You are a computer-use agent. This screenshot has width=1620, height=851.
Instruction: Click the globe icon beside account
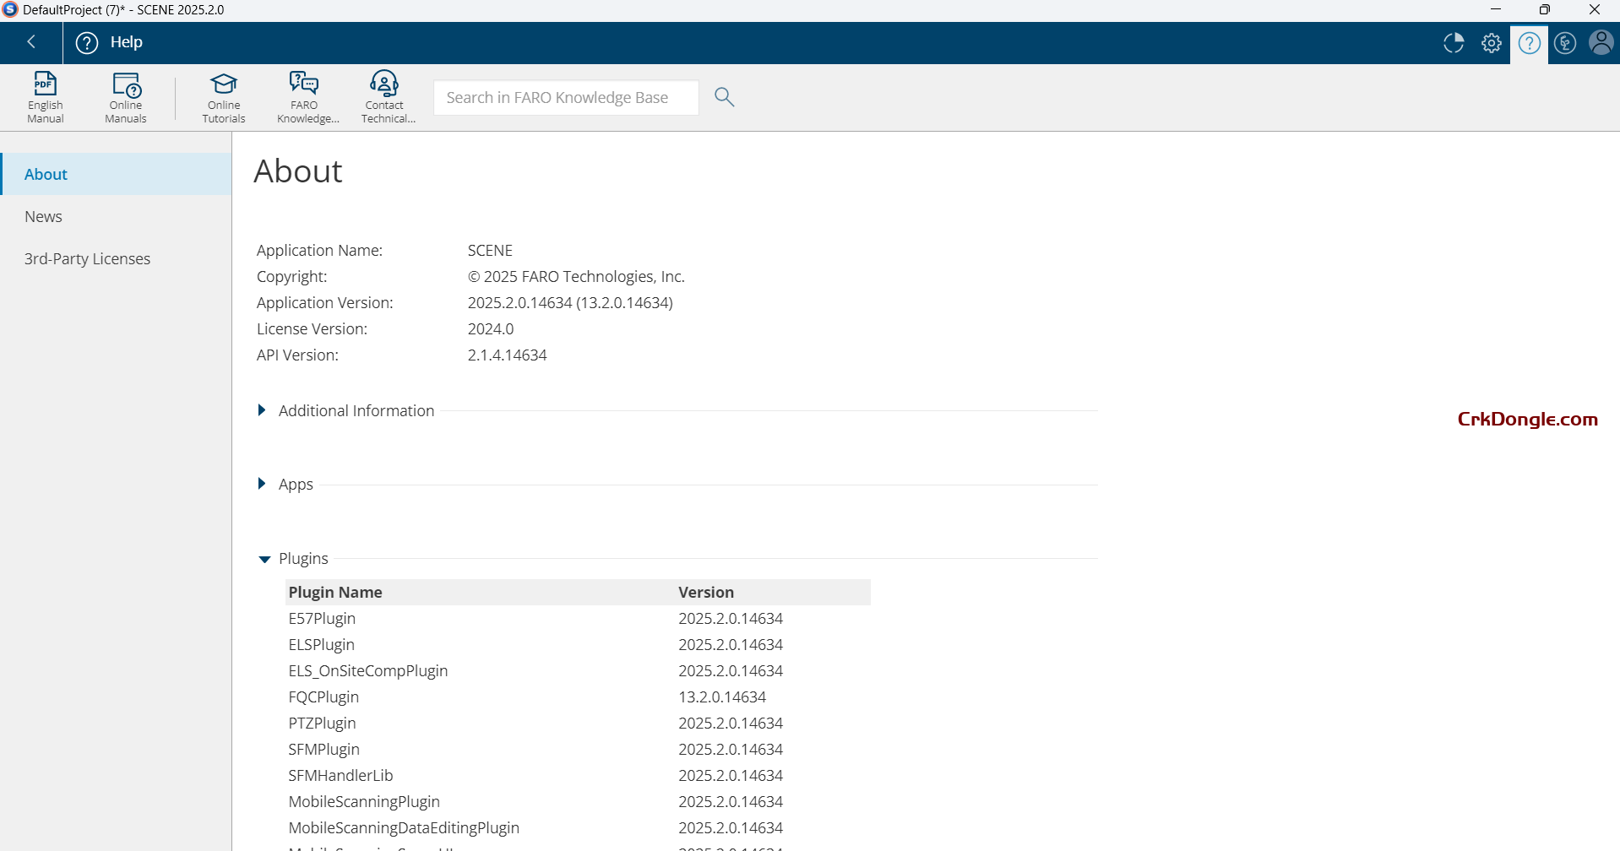(x=1564, y=43)
